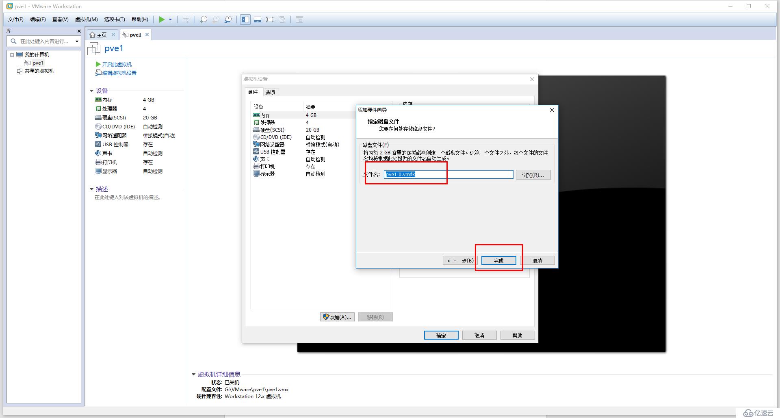Screen dimensions: 780x418
Task: Toggle the show library sidebar icon
Action: click(x=245, y=19)
